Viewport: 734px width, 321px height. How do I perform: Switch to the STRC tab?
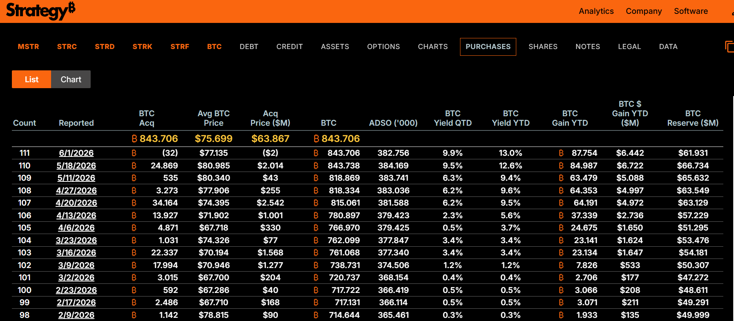(x=67, y=47)
